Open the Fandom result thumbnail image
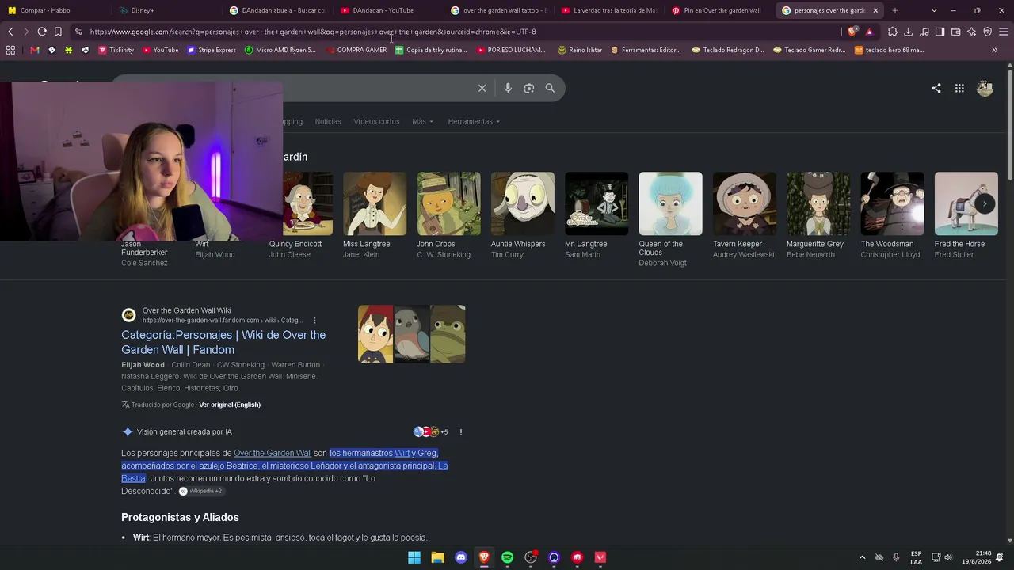This screenshot has width=1014, height=570. [x=411, y=334]
